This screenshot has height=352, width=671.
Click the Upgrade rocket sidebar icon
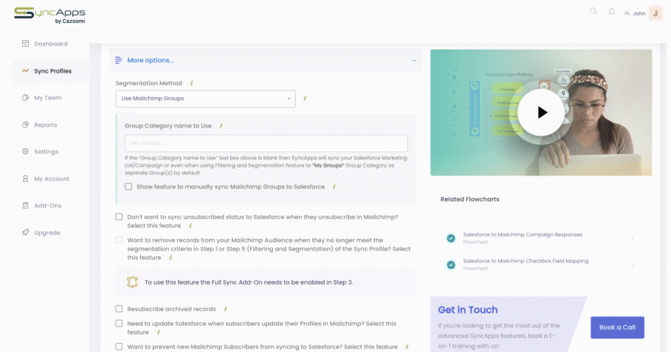point(25,232)
